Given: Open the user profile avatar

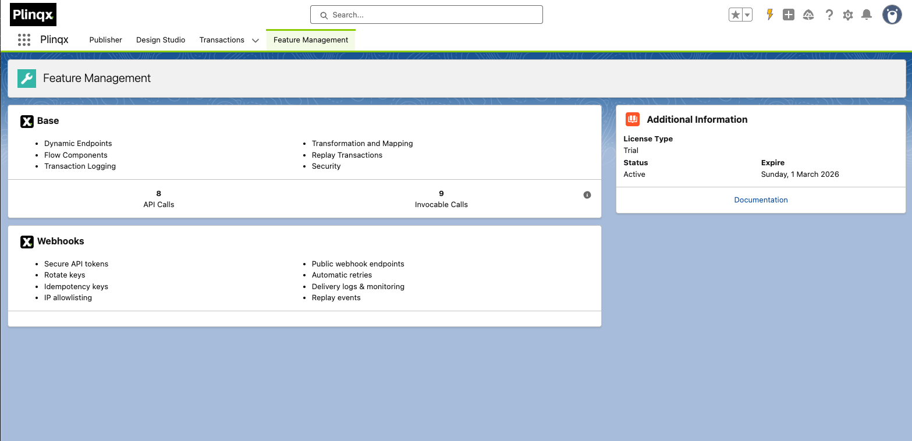Looking at the screenshot, I should tap(892, 15).
